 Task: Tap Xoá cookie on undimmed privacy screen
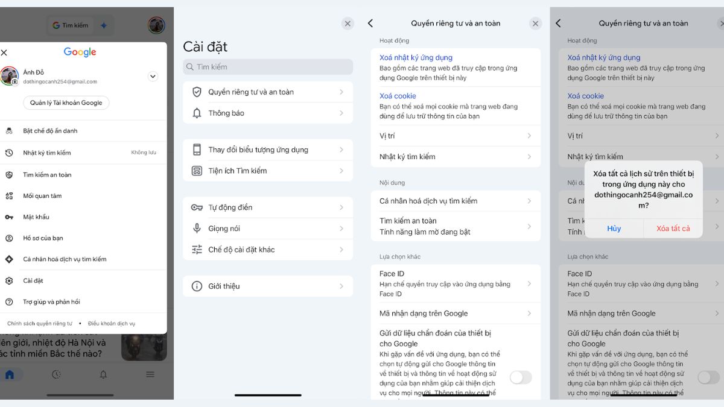pyautogui.click(x=398, y=96)
